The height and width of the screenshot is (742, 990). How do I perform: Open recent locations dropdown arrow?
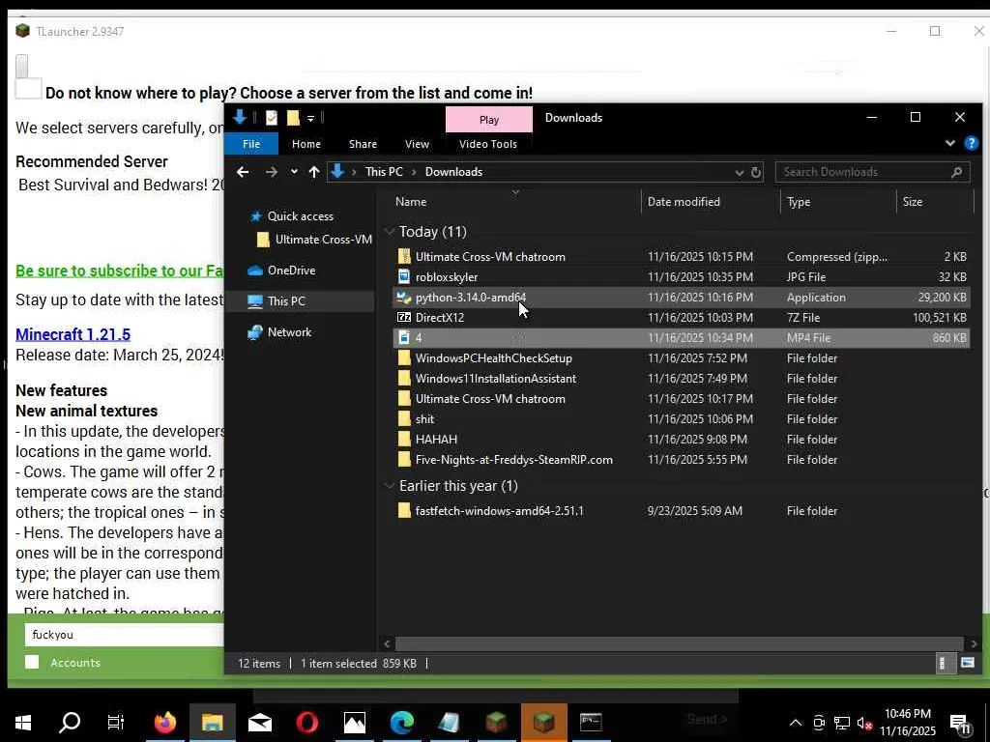(294, 172)
